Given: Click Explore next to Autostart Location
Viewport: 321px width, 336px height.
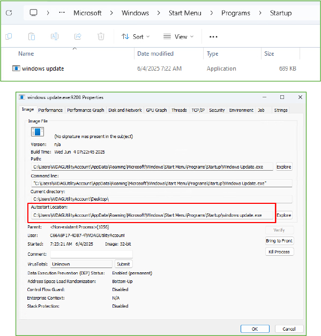Looking at the screenshot, I should coord(284,215).
